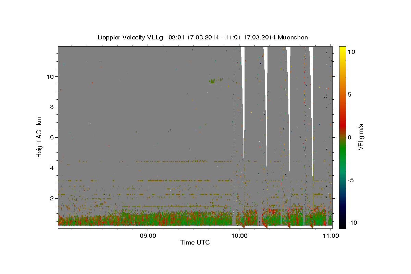This screenshot has width=411, height=274.
Task: Click the height axis label '10'
Action: [x=50, y=76]
